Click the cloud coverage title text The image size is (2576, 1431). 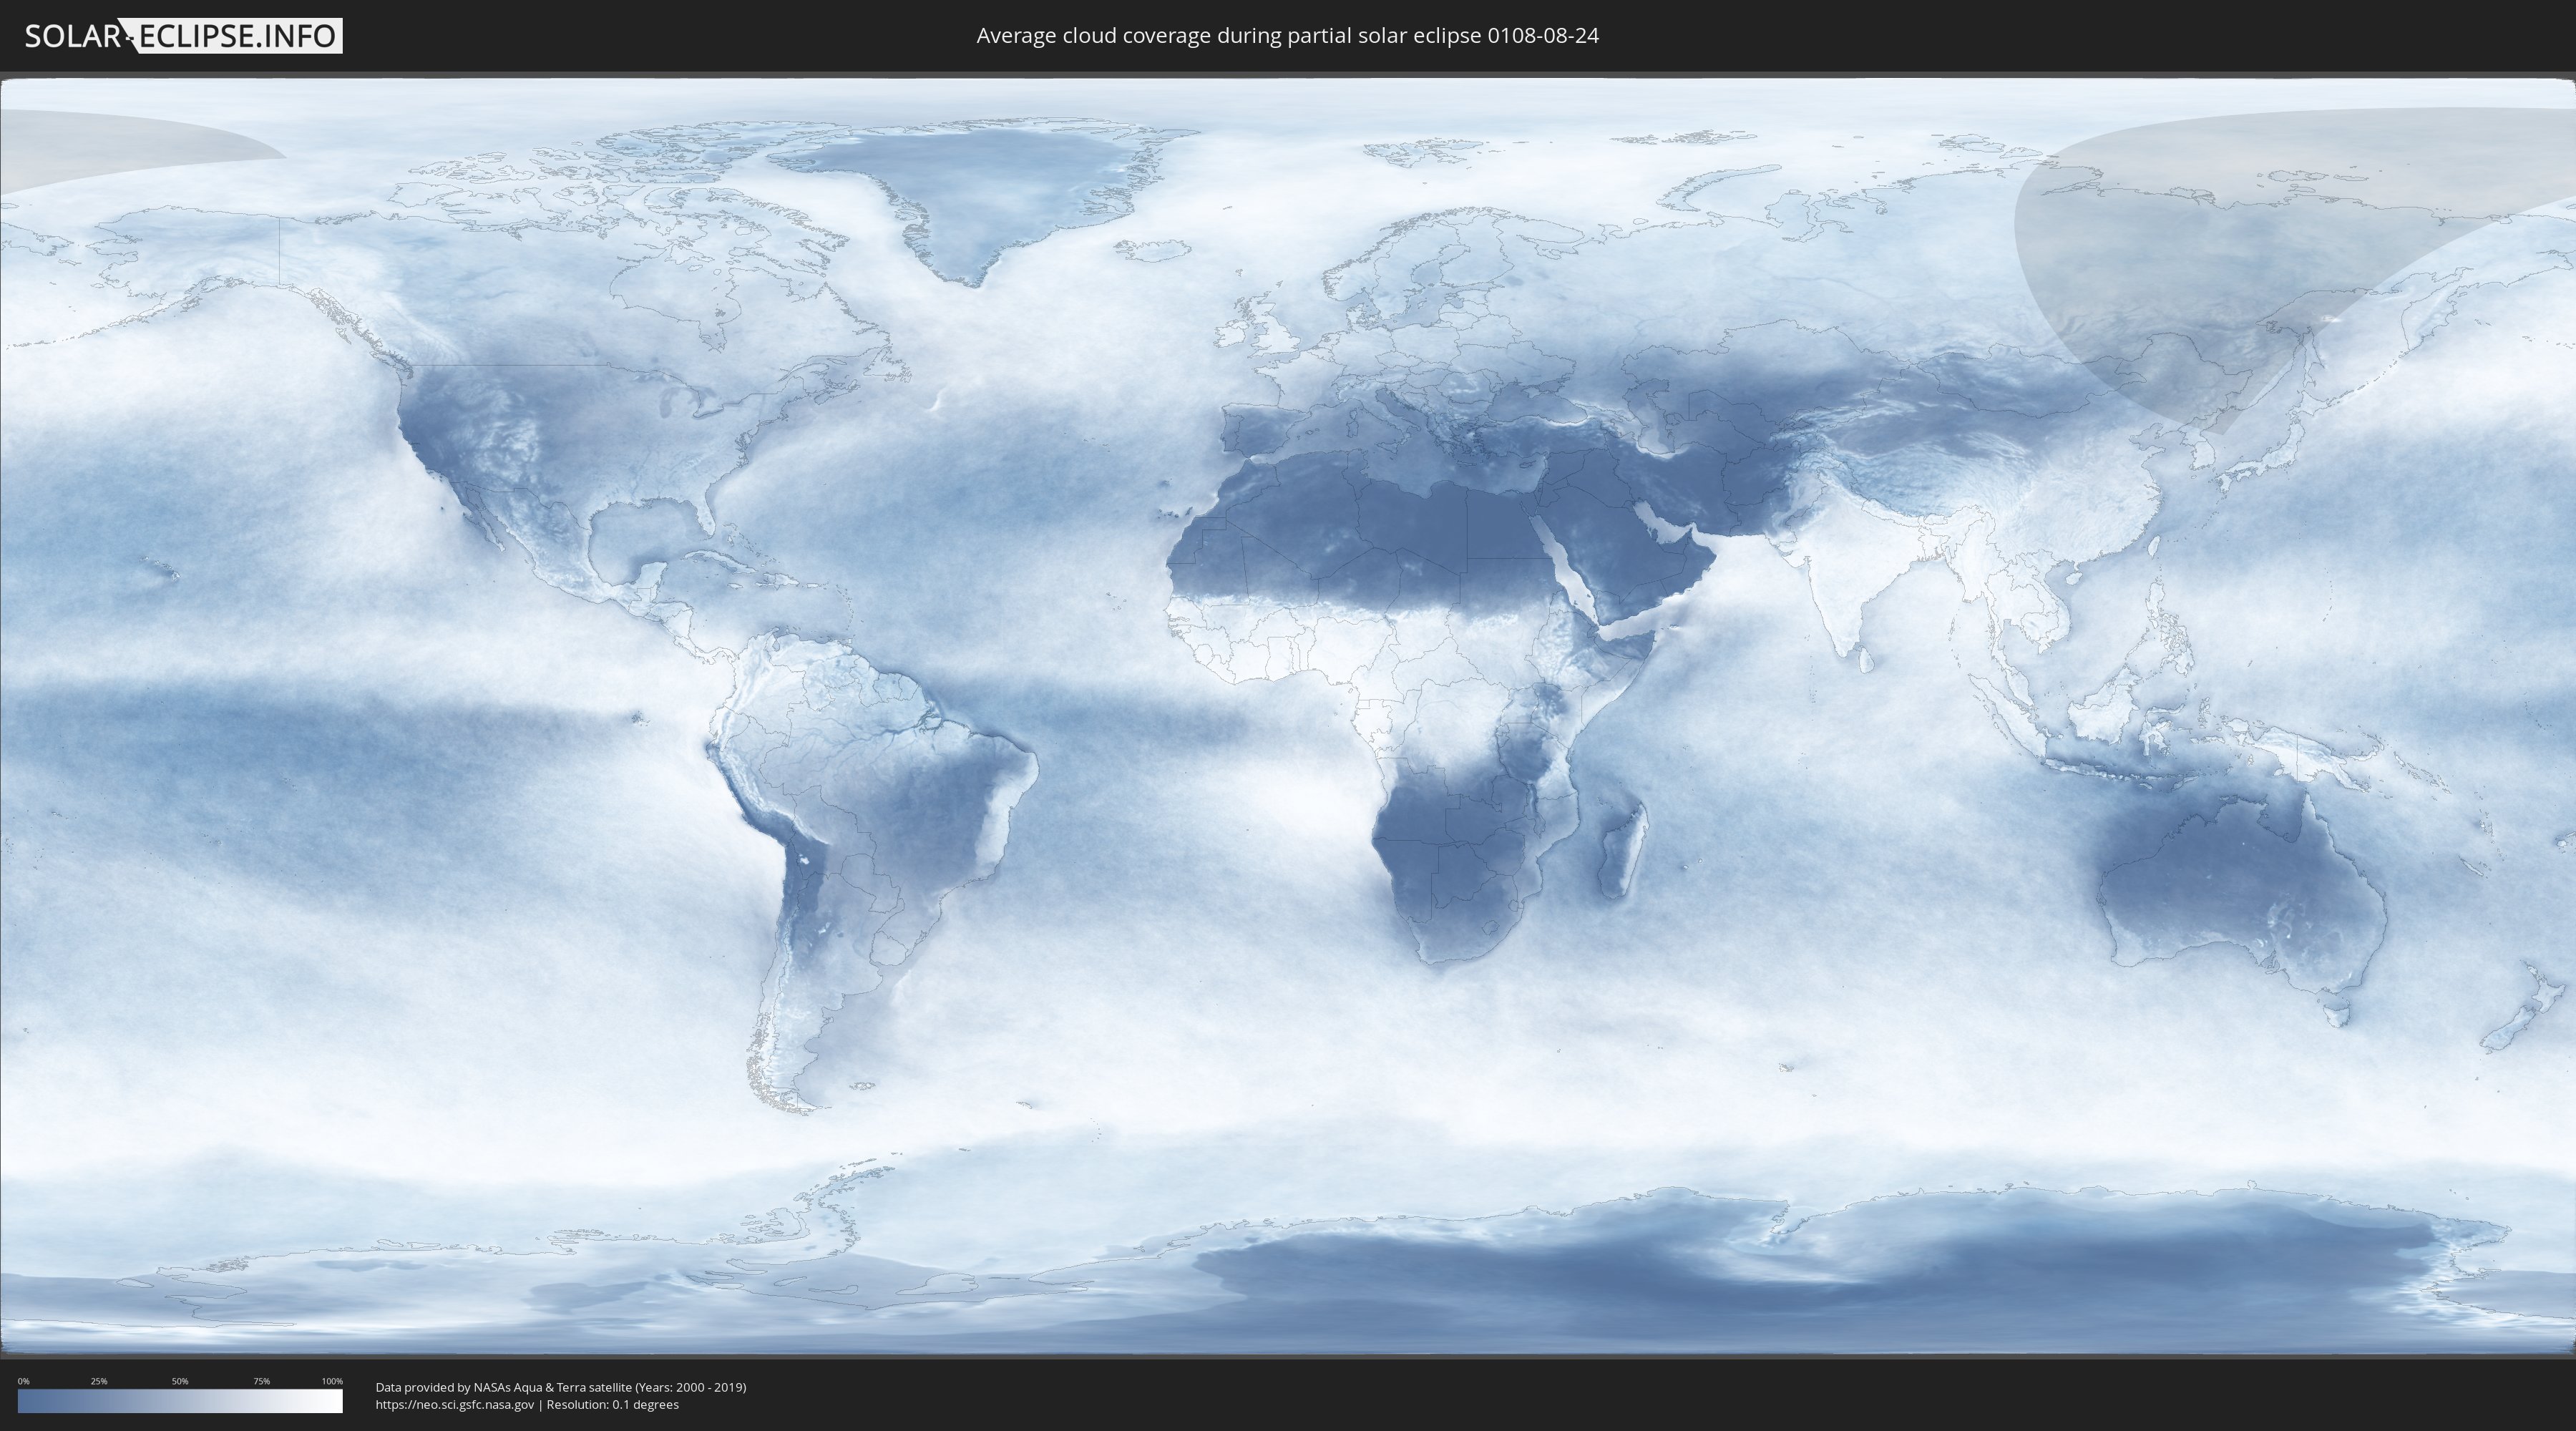1287,36
